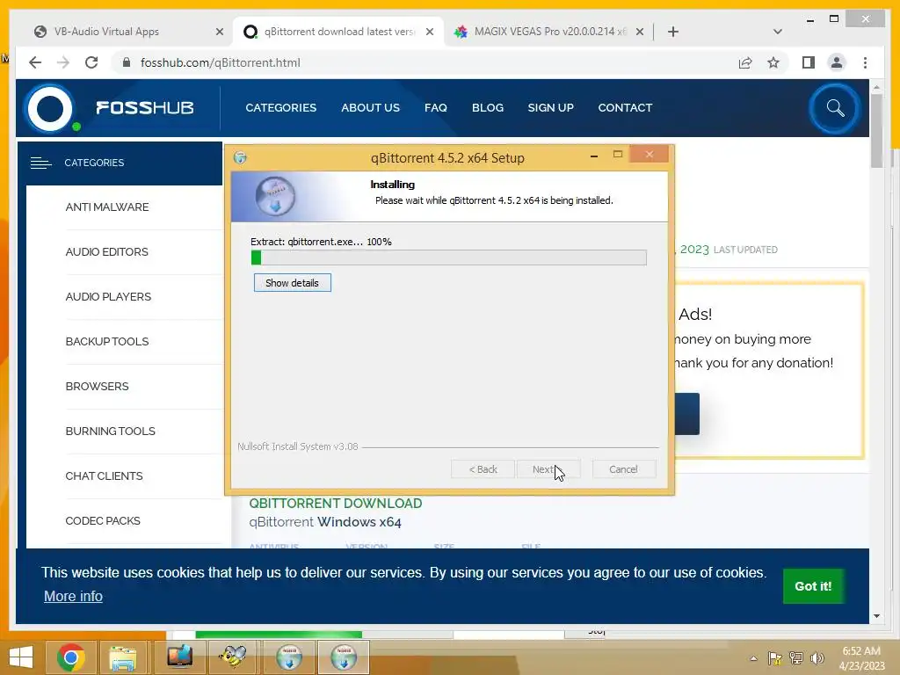This screenshot has height=675, width=900.
Task: Open CODEC PACKS category
Action: pos(103,520)
